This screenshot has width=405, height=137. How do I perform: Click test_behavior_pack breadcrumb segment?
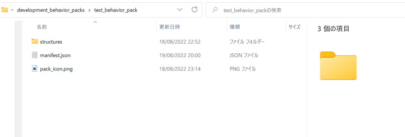(x=116, y=10)
